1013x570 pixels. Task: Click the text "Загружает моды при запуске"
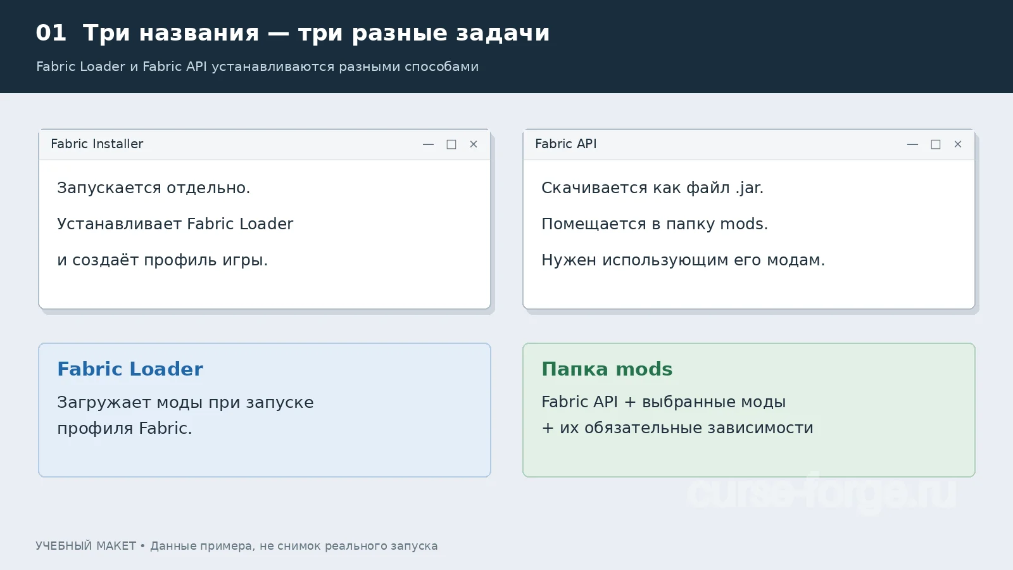click(x=186, y=403)
